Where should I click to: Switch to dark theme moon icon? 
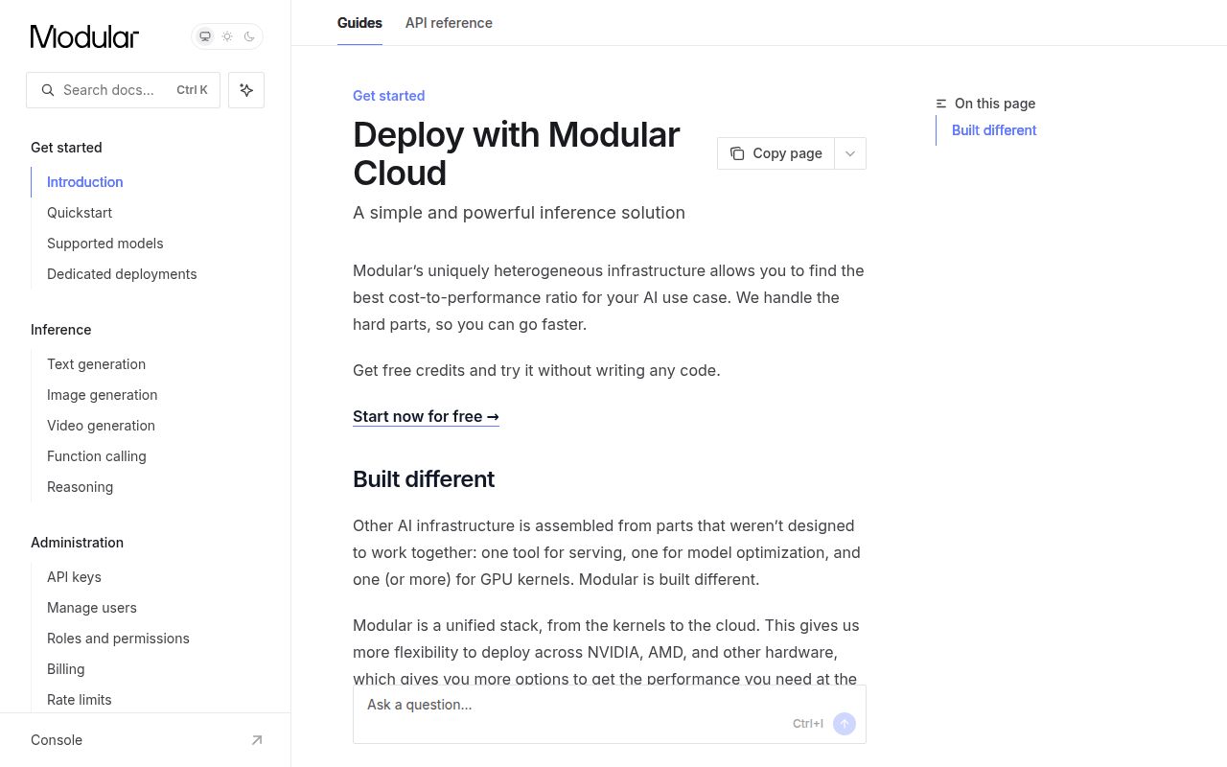click(x=249, y=36)
